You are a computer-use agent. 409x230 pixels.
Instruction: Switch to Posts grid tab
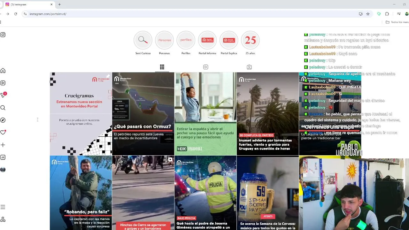[162, 67]
